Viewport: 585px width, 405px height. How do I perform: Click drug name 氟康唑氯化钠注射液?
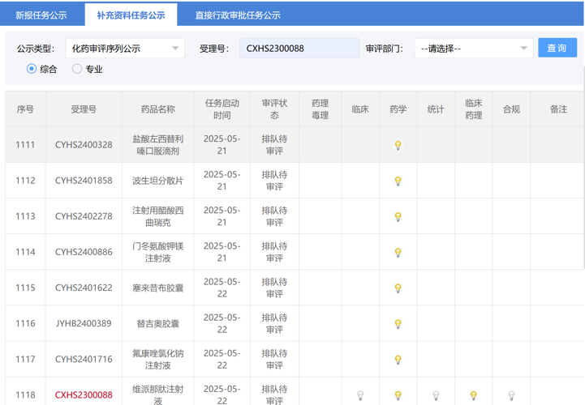tap(158, 360)
